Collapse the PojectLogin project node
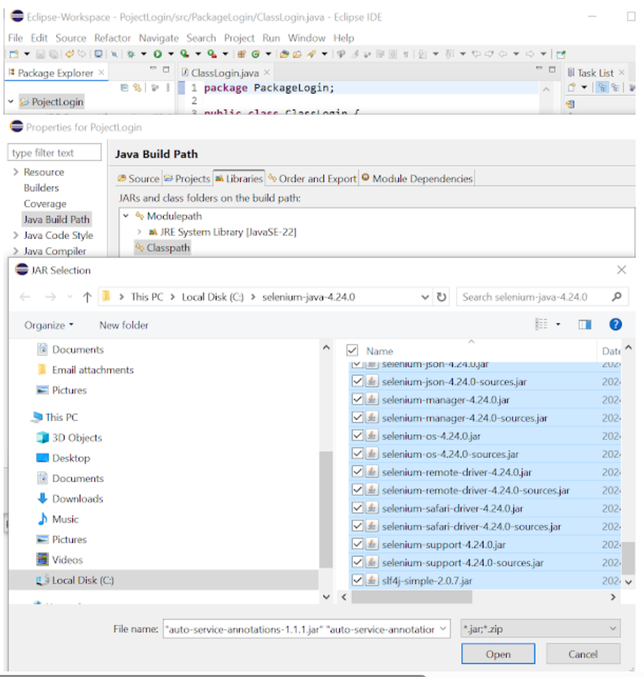 click(11, 102)
